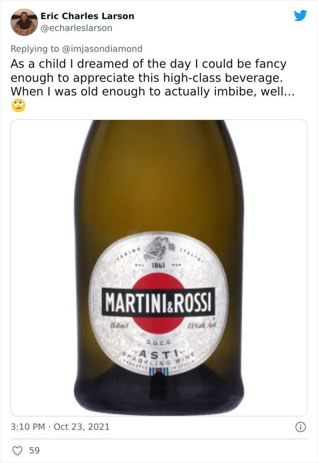Click the profile photo of the tweet author

(24, 22)
